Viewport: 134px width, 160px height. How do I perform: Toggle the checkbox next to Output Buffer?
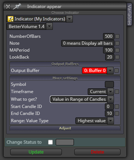[117, 71]
